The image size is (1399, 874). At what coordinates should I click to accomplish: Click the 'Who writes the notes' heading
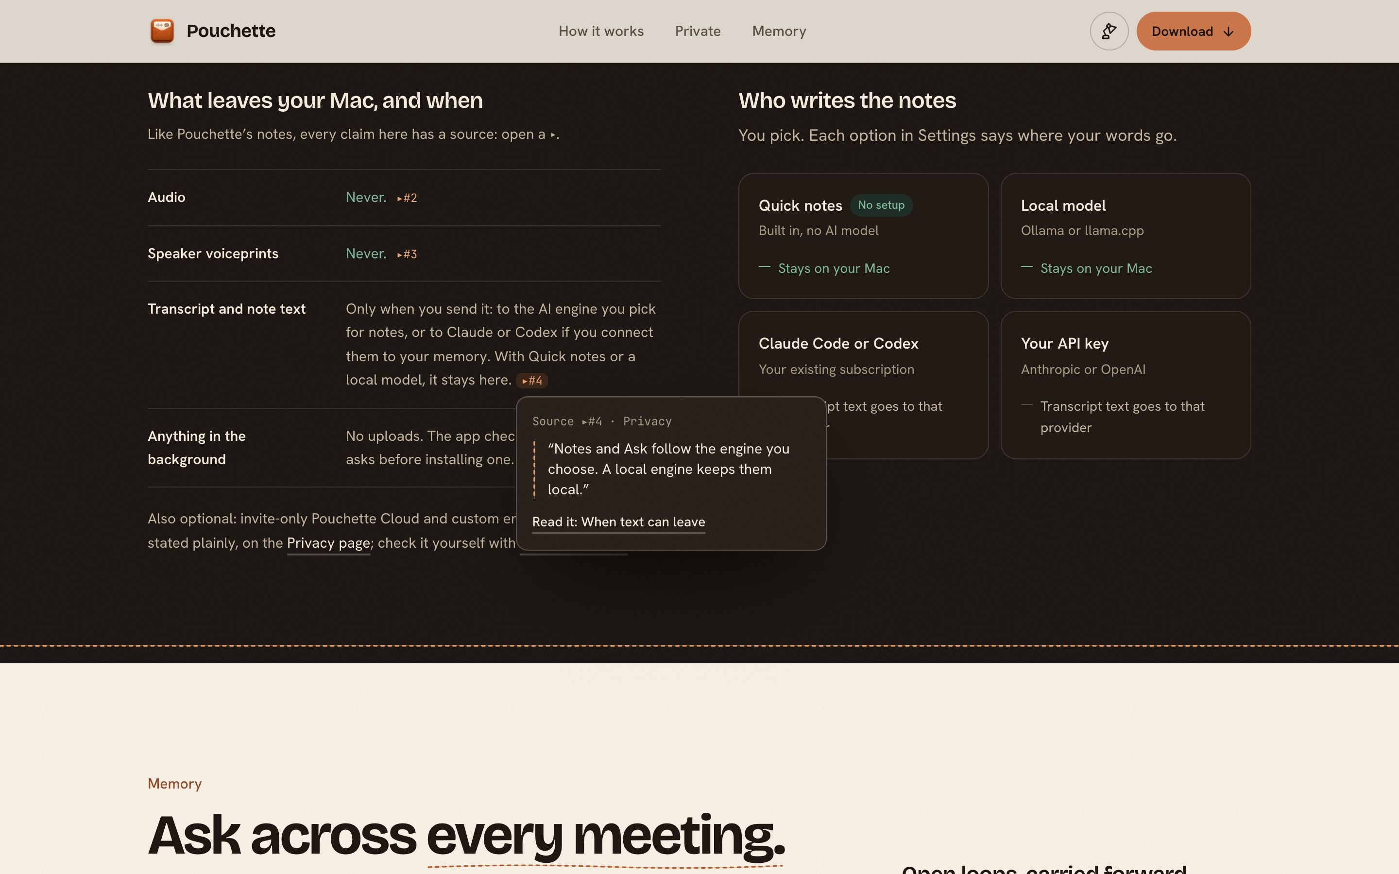coord(847,101)
